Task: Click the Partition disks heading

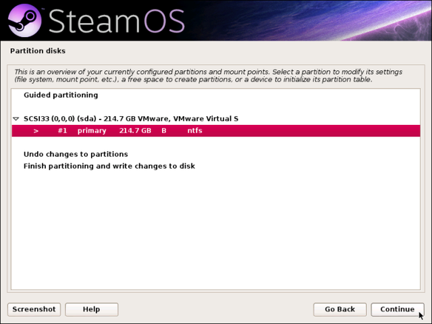Action: point(38,51)
